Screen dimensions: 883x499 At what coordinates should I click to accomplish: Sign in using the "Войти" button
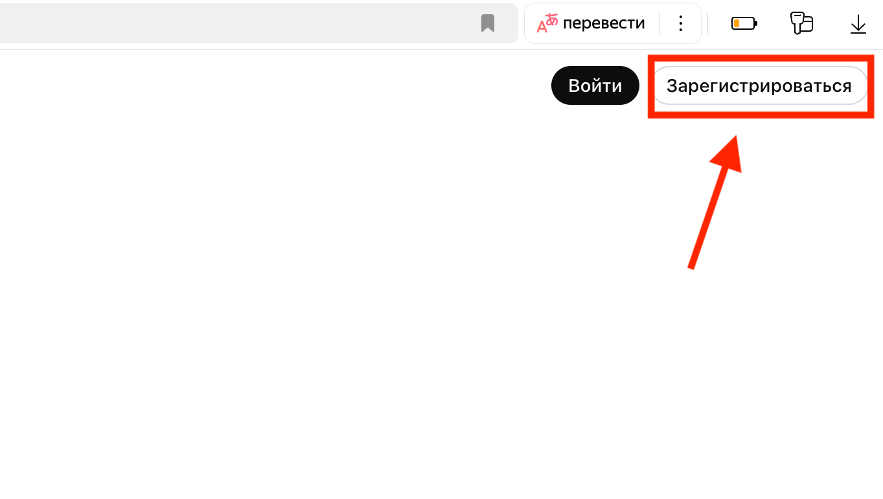tap(595, 85)
